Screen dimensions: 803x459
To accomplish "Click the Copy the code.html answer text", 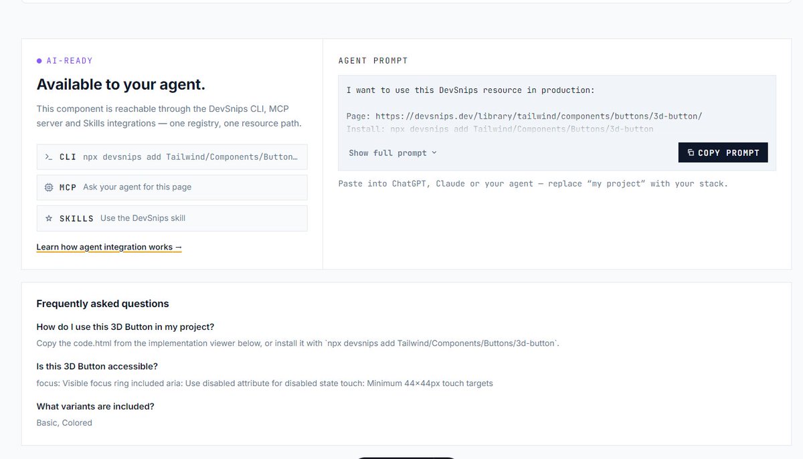I will pos(298,343).
